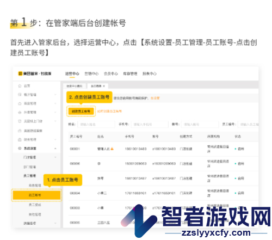Click the store icon beside 美团线上门店
Screen dimensions: 272x240
[20, 121]
